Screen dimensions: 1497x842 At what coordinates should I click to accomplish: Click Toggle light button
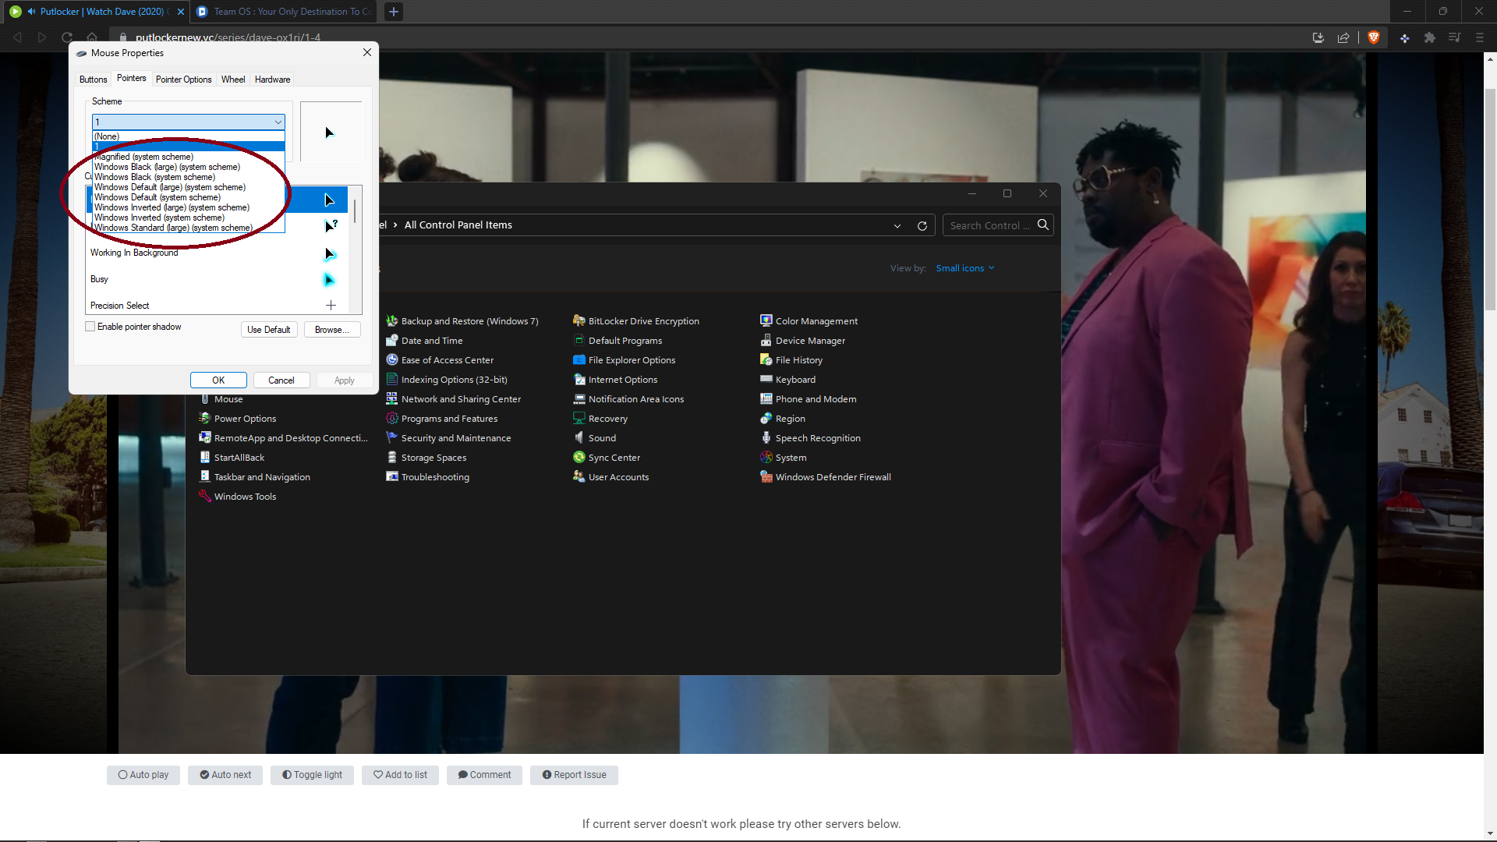[312, 775]
